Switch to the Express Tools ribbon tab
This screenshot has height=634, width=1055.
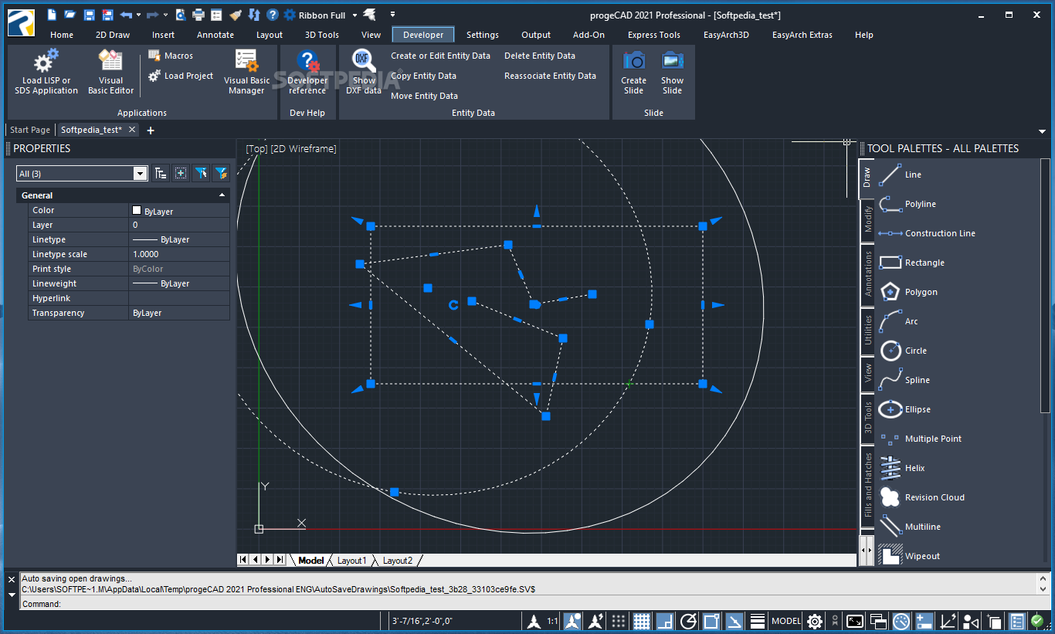[654, 35]
